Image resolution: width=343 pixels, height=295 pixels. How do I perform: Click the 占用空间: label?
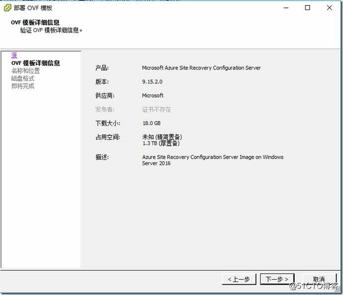(x=108, y=137)
